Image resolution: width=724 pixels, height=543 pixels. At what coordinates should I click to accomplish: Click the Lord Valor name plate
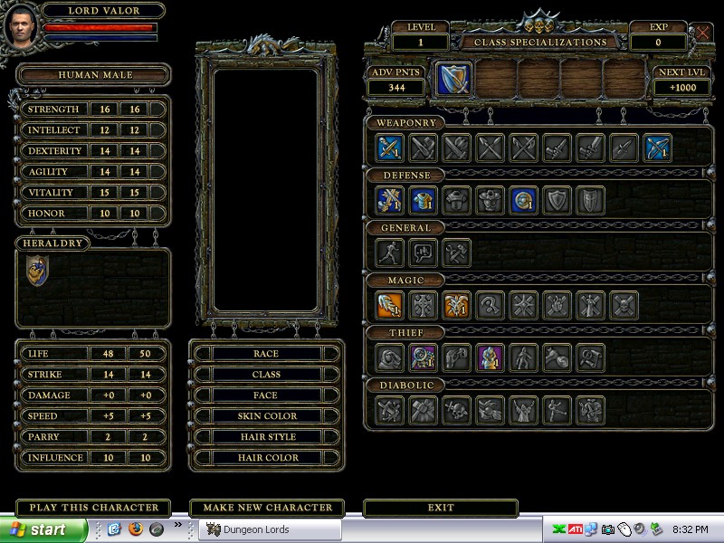tap(103, 11)
